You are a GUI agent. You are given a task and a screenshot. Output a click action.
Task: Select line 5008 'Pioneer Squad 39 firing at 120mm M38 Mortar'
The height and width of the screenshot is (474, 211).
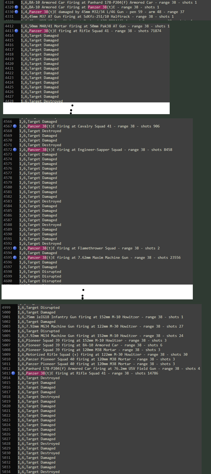tap(89, 350)
